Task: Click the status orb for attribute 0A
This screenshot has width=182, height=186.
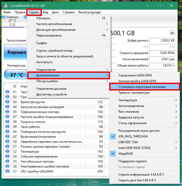Action: tap(7, 132)
